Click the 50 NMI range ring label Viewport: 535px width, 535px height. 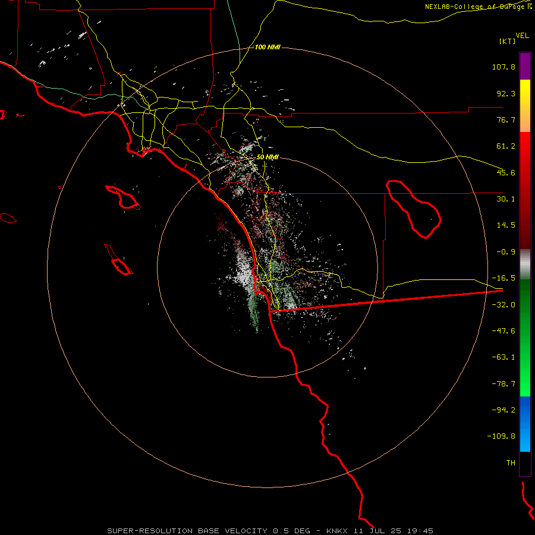click(x=267, y=157)
